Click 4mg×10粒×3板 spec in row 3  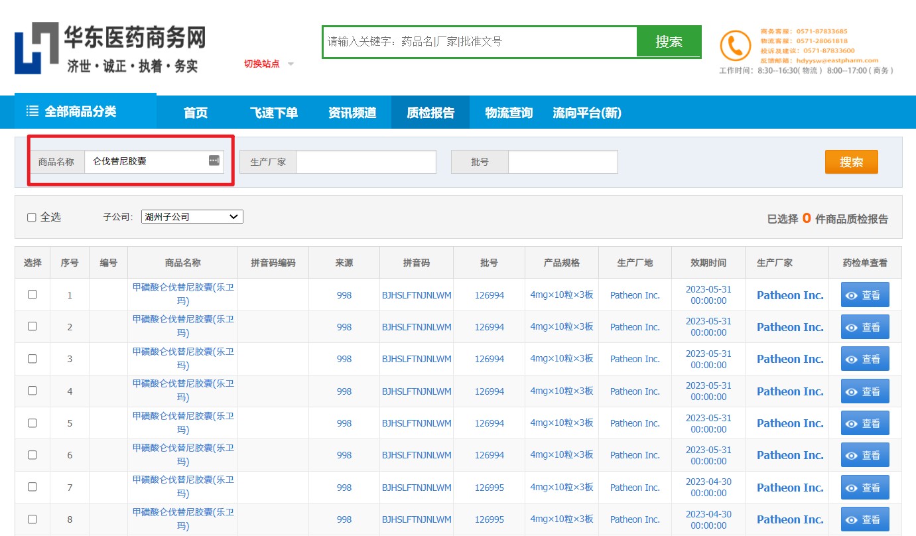(562, 359)
